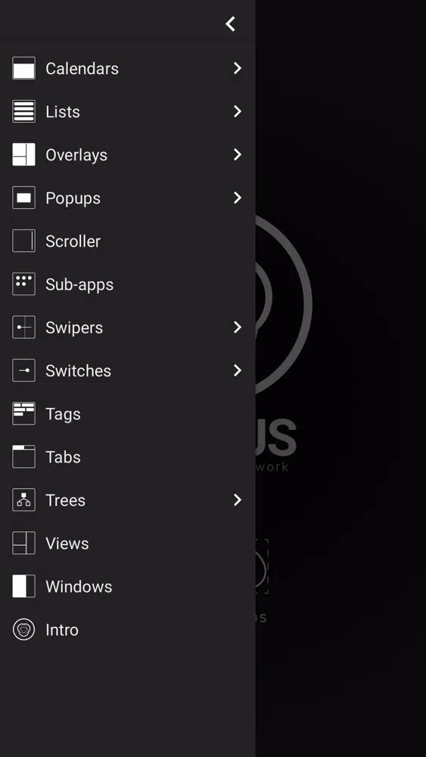
Task: Expand the Switches submenu chevron
Action: [238, 370]
